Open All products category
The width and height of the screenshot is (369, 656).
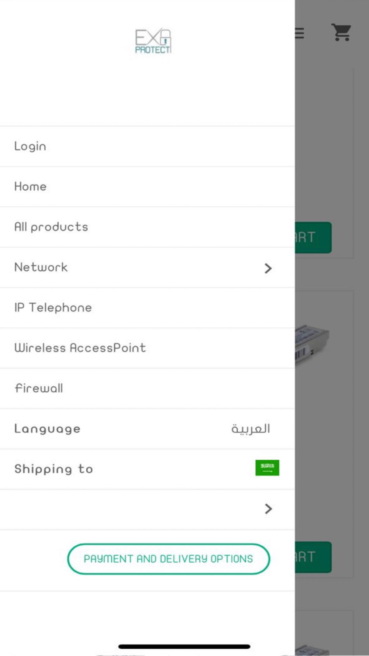[147, 227]
